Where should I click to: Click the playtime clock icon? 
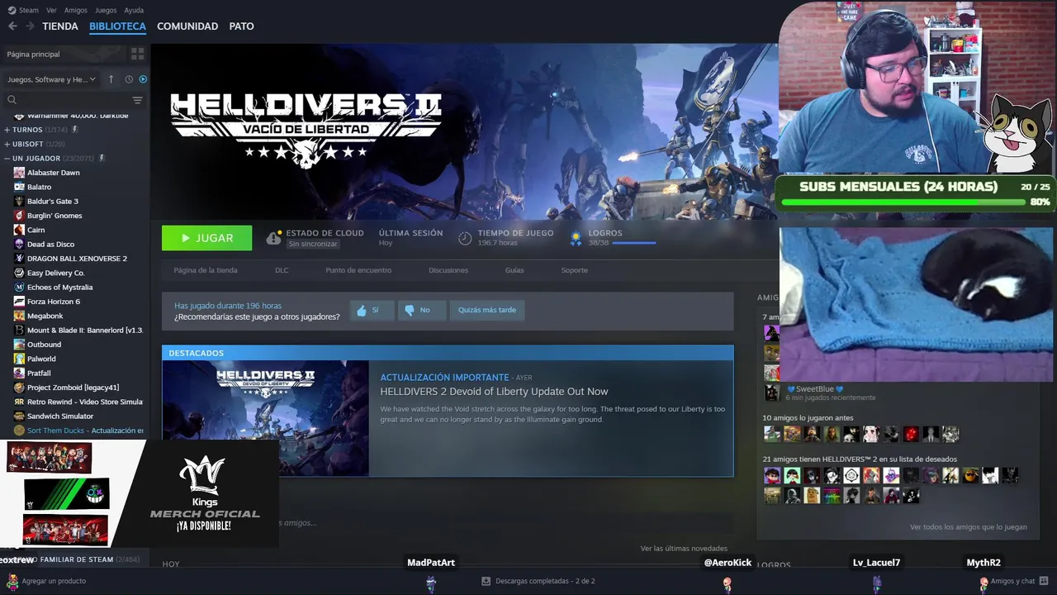click(x=465, y=238)
